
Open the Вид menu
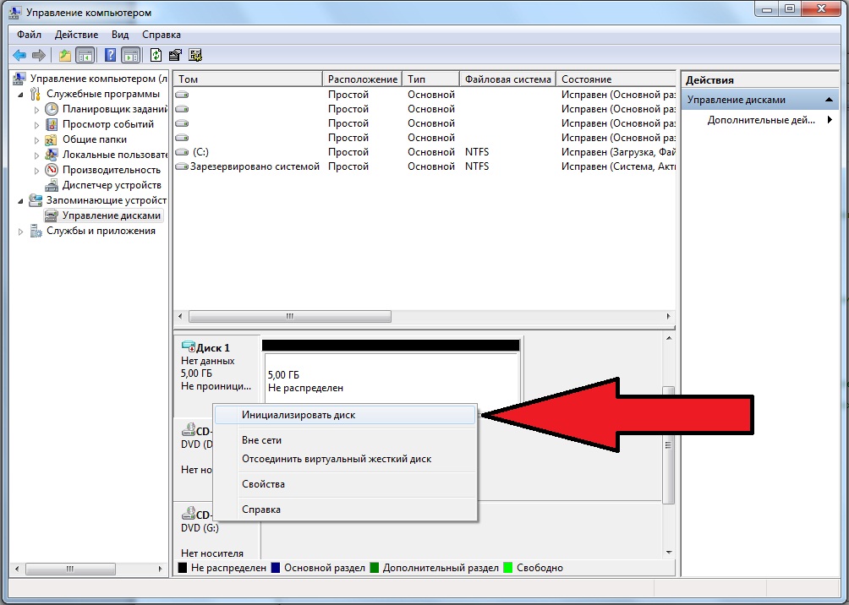[120, 35]
